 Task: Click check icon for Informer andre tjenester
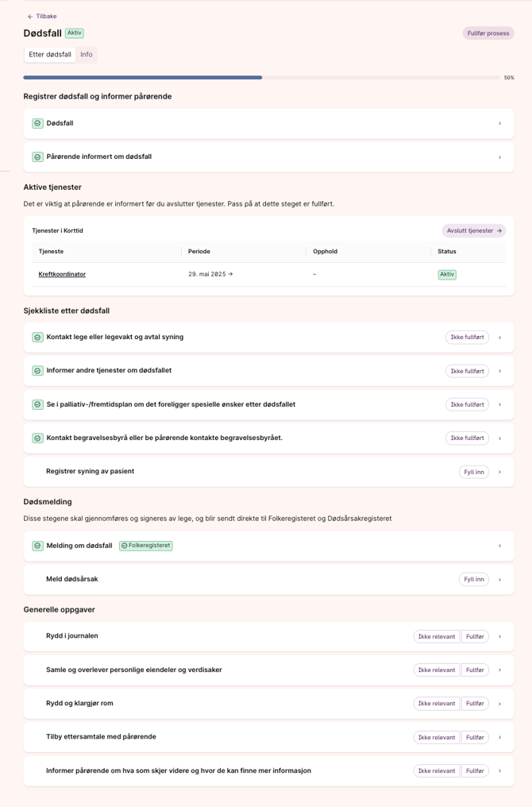(x=38, y=371)
